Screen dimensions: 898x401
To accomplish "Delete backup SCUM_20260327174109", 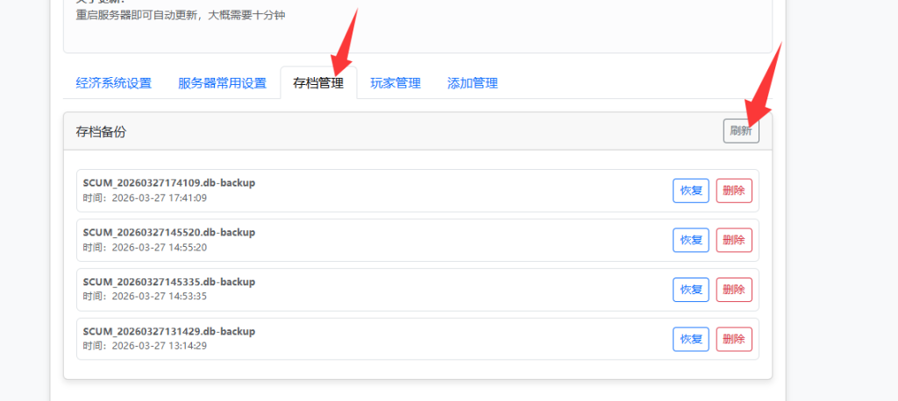I will (x=734, y=191).
